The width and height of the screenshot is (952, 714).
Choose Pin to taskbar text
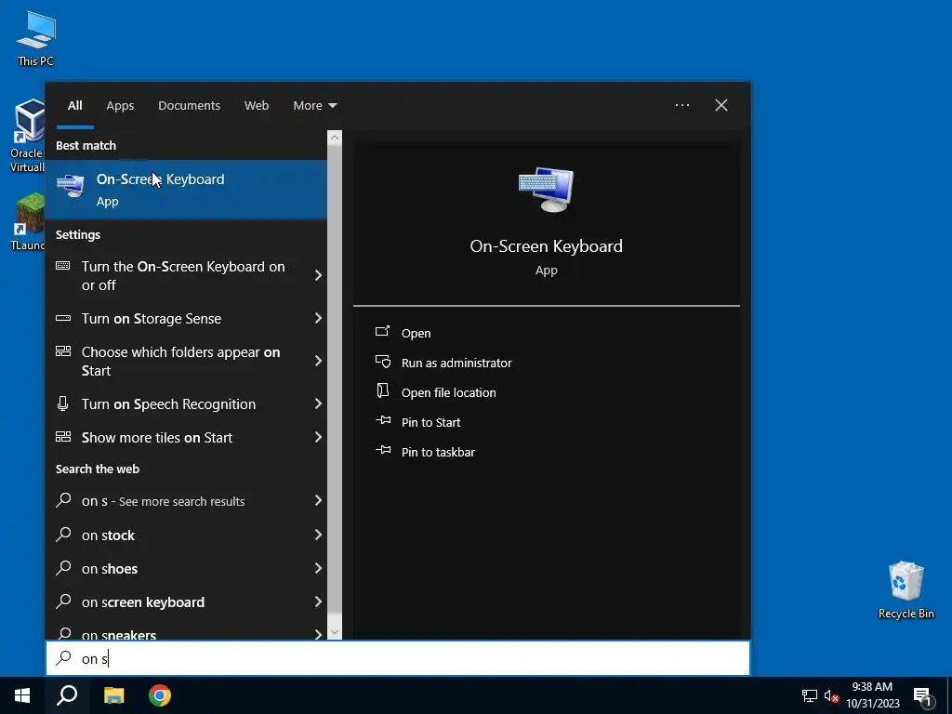[438, 452]
